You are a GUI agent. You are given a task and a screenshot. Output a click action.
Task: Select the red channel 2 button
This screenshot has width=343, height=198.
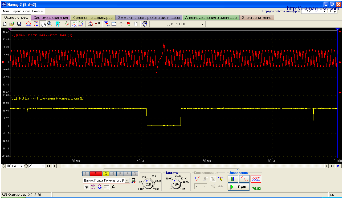tap(96, 174)
